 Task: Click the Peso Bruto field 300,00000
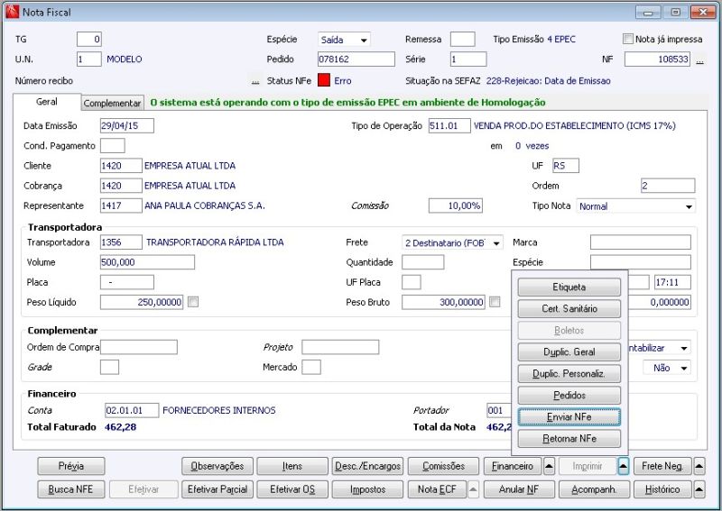click(443, 302)
